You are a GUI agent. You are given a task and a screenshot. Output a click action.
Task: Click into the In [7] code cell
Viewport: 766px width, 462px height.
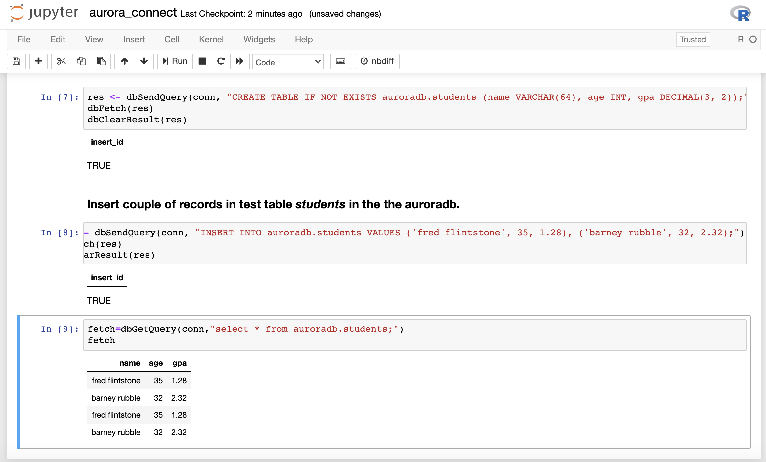pyautogui.click(x=415, y=108)
